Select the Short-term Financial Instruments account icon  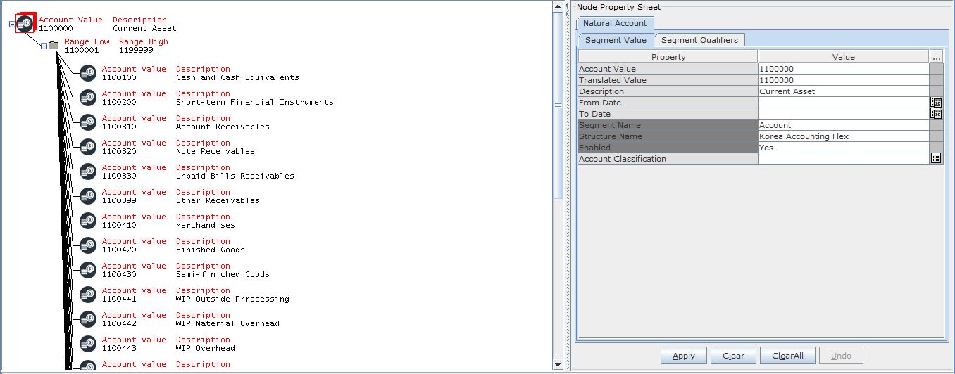(x=88, y=98)
